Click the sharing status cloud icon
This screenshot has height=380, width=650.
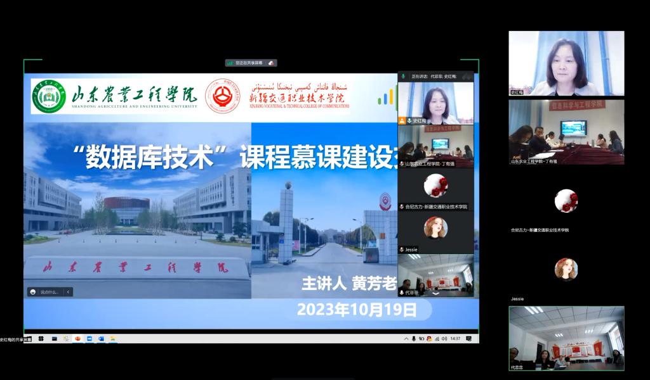click(271, 63)
